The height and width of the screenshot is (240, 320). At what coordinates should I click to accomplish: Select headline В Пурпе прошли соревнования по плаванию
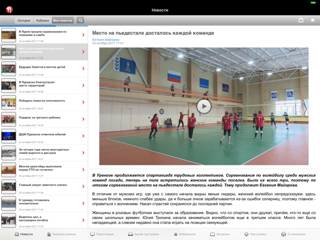(x=43, y=33)
